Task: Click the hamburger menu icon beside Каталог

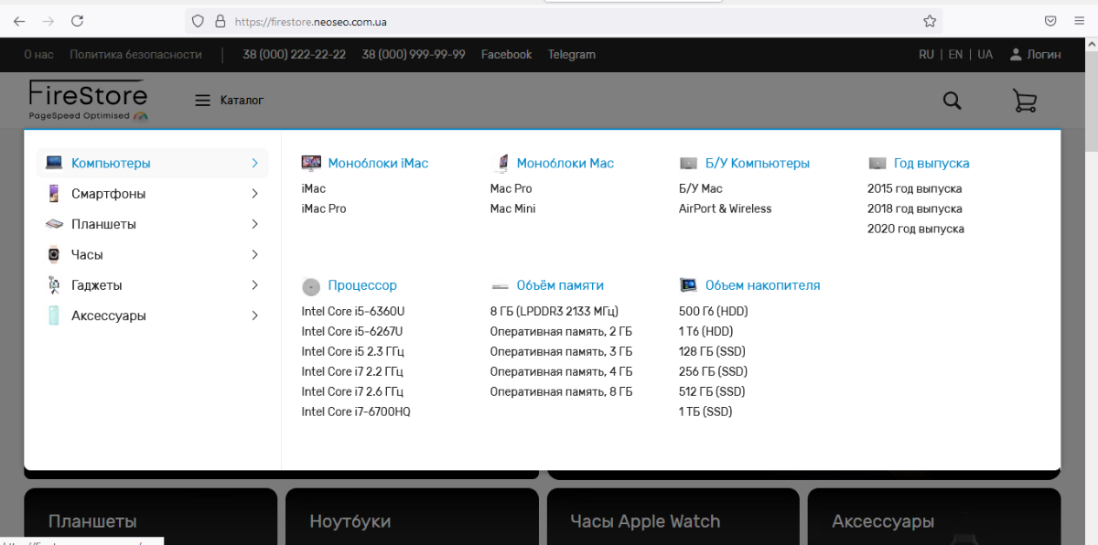Action: coord(203,101)
